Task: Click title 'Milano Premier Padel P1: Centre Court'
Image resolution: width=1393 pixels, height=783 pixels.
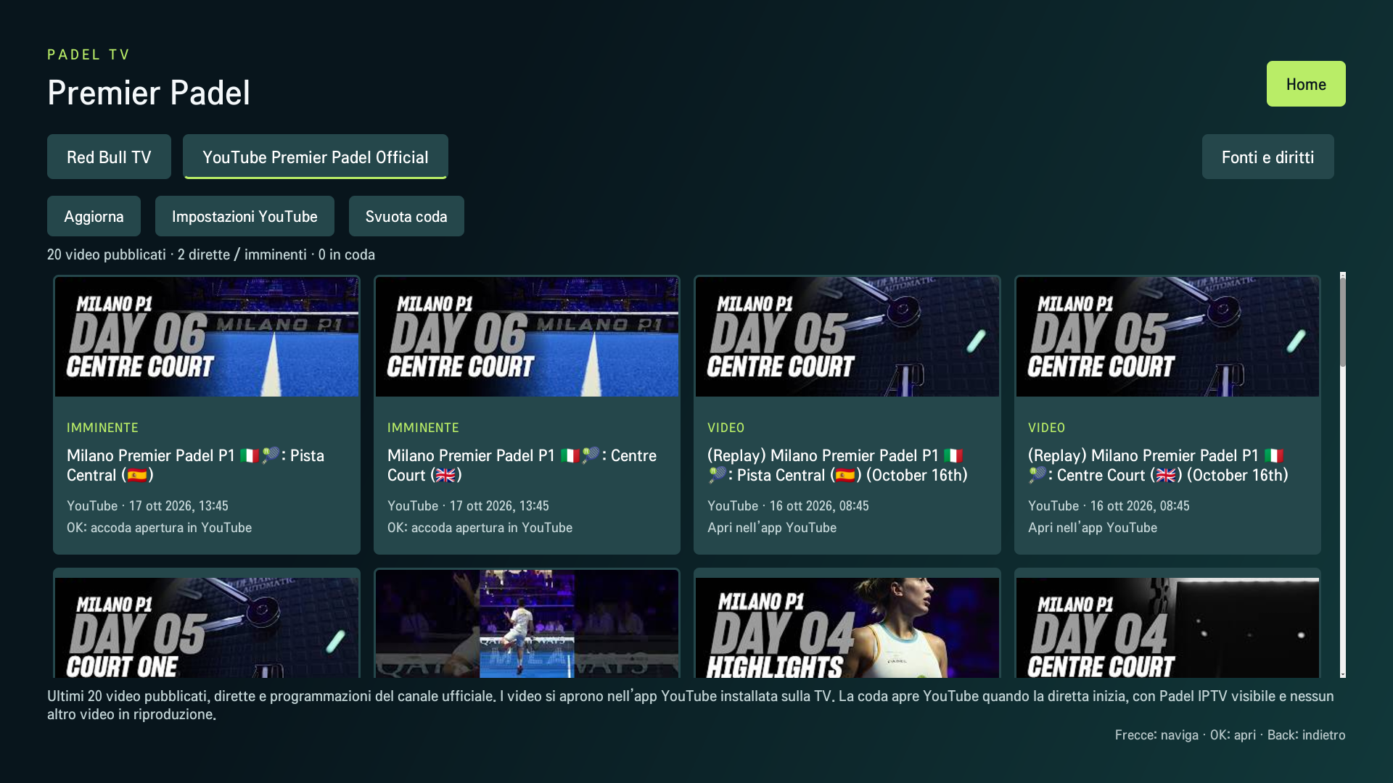Action: coord(522,465)
